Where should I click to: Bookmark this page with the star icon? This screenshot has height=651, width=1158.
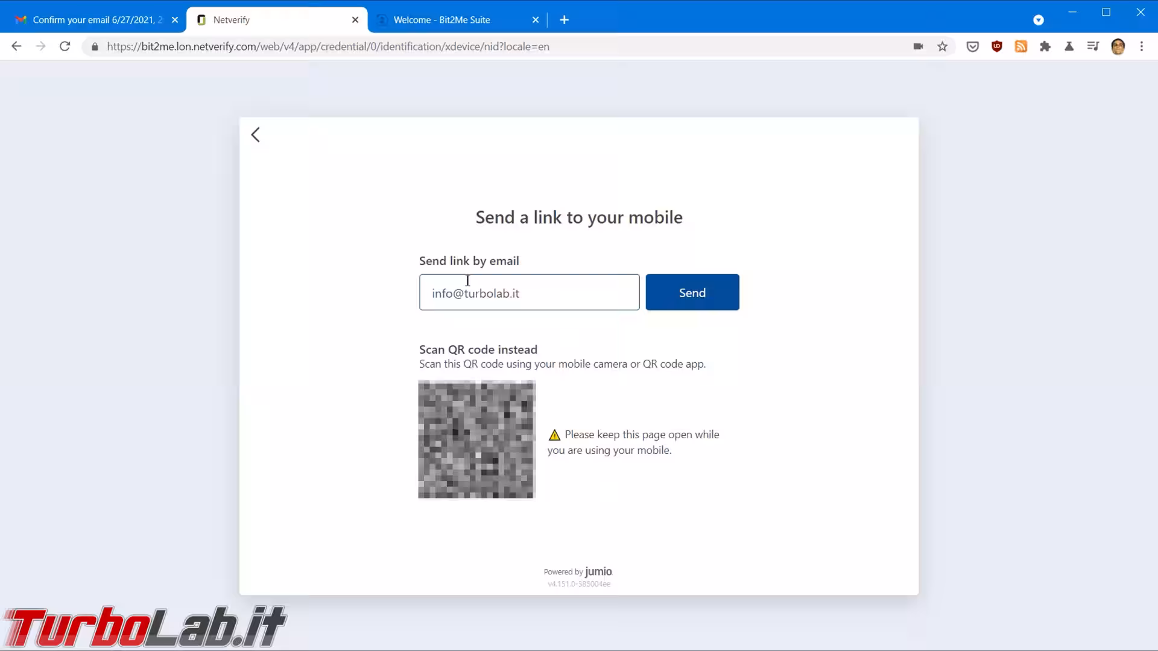point(942,46)
